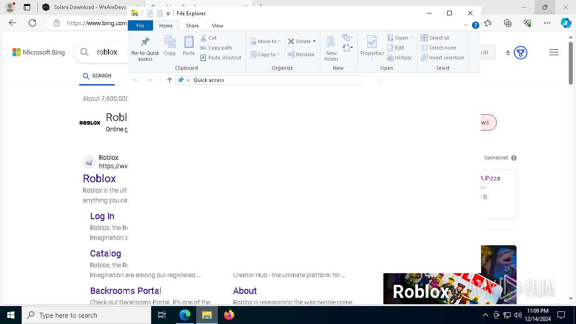Open Explorer Help question mark icon
Viewport: 576px width, 324px height.
(x=475, y=26)
